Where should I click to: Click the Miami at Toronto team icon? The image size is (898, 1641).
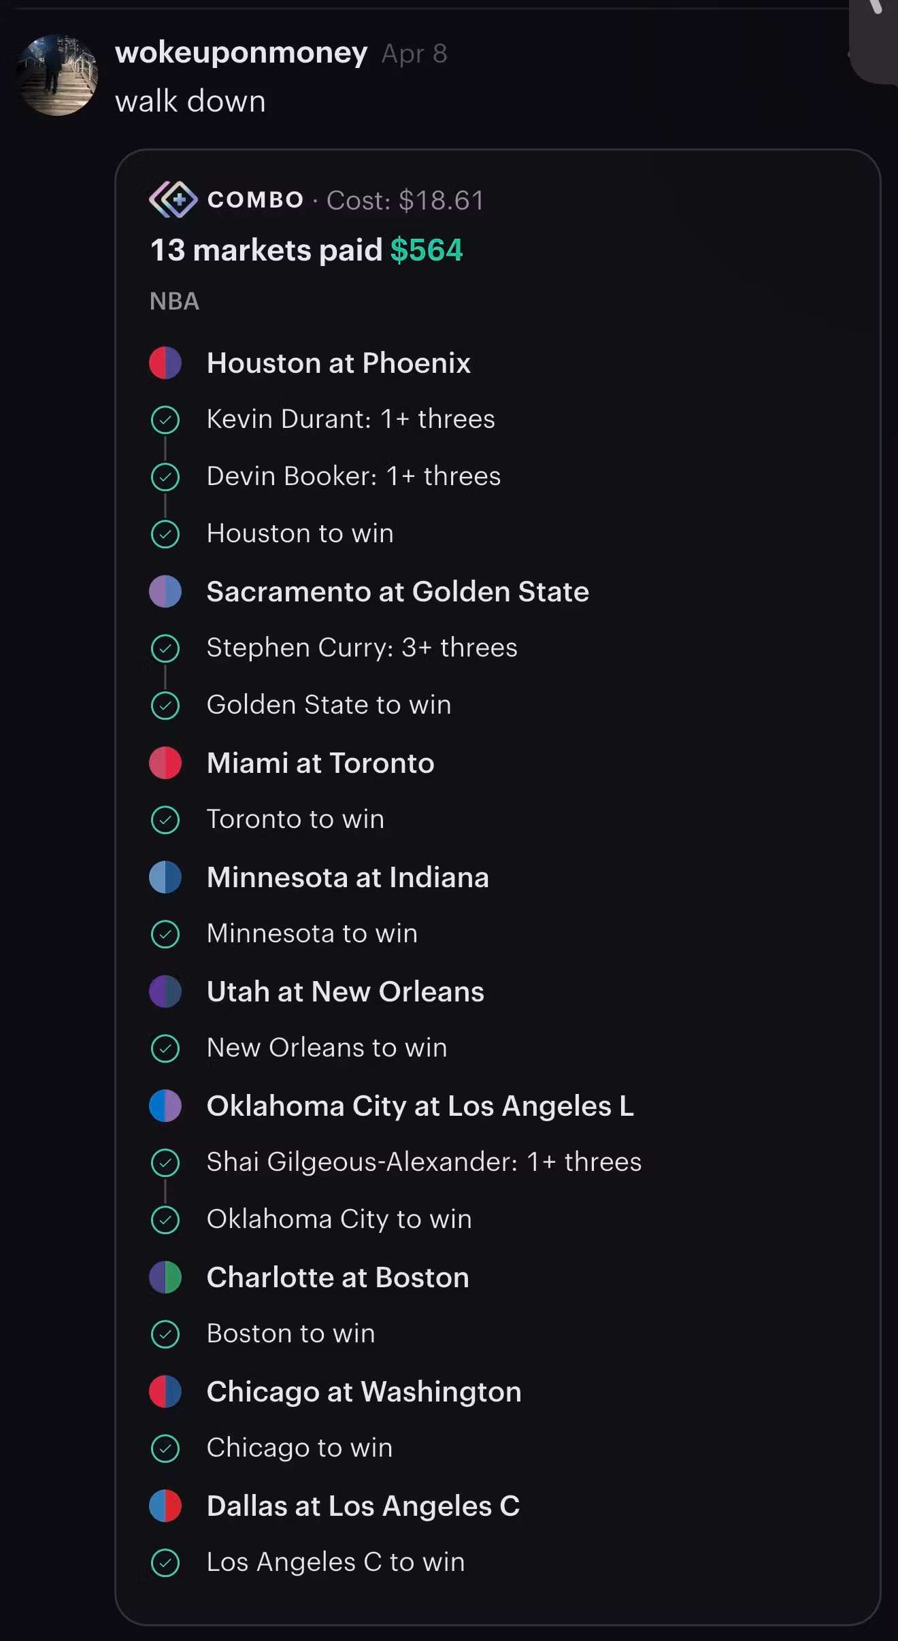point(165,763)
